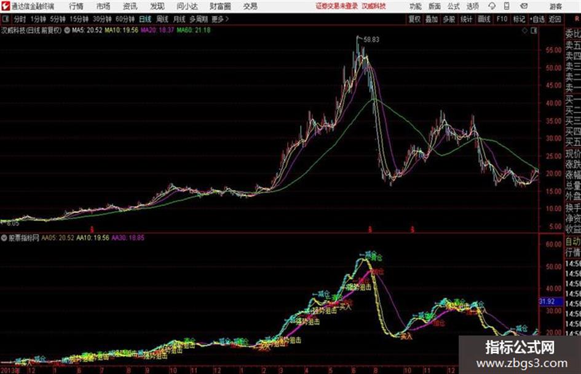Open the F10 company info

(502, 19)
